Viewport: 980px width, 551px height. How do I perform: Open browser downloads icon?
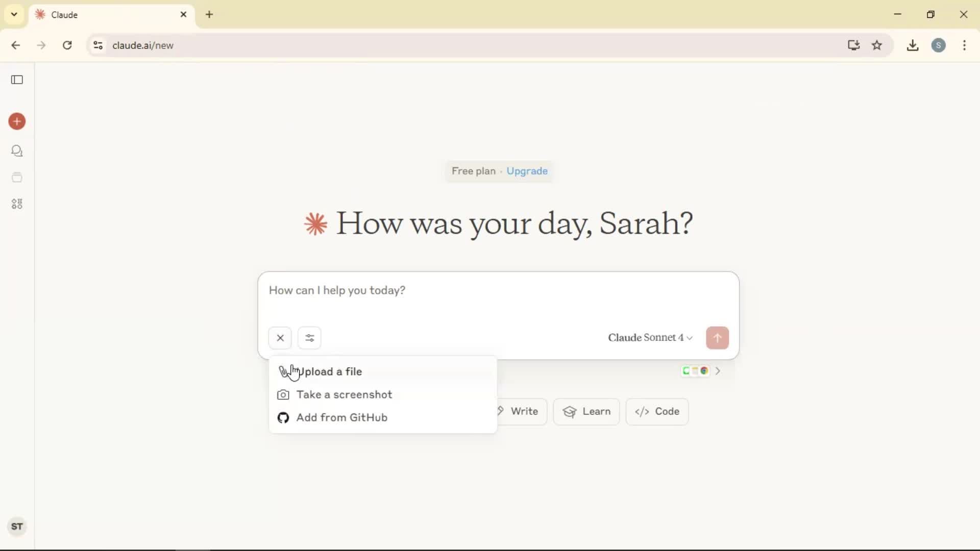point(913,45)
